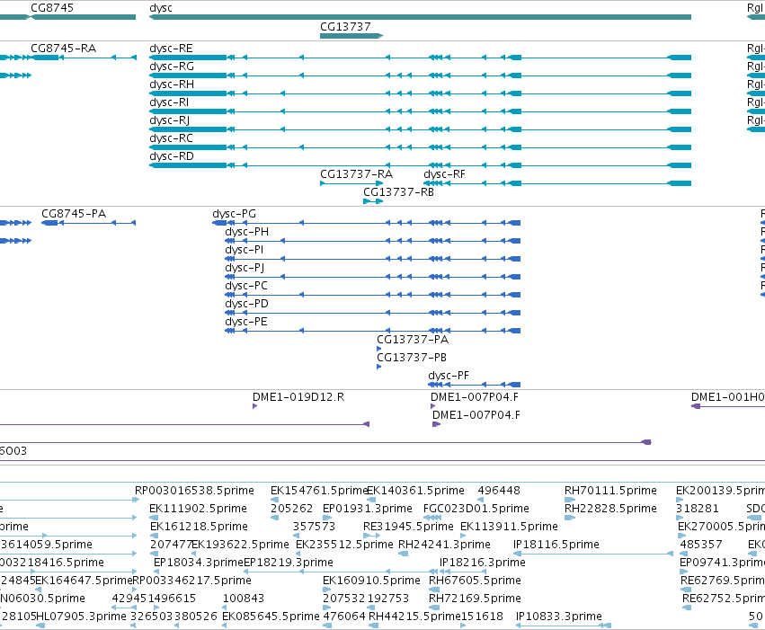This screenshot has height=630, width=765.
Task: Select the EK164647.5prime EST label
Action: tap(84, 581)
